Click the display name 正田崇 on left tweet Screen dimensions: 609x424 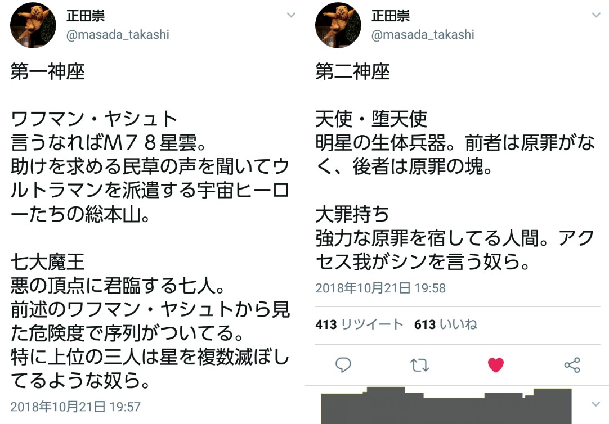(86, 16)
